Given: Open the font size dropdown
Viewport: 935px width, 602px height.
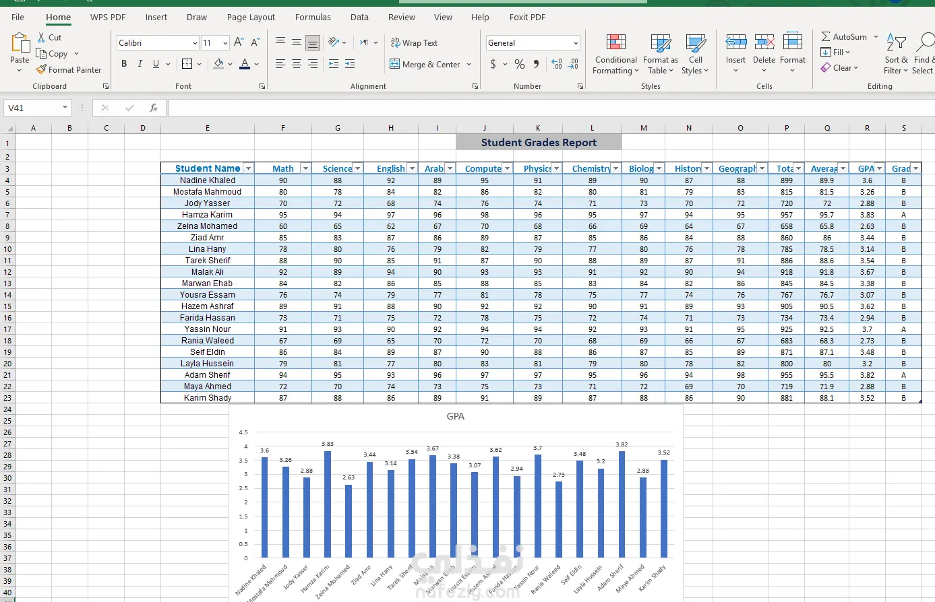Looking at the screenshot, I should 225,43.
